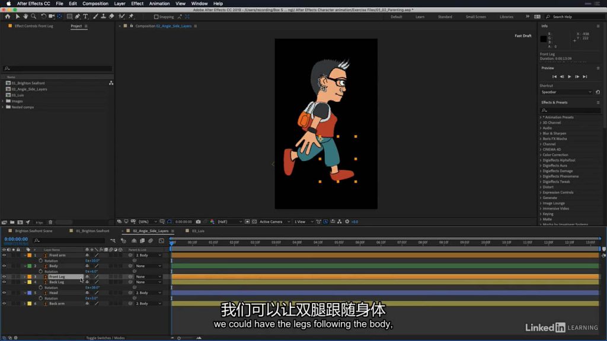This screenshot has width=607, height=341.
Task: Open the Active Camera dropdown
Action: (274, 222)
